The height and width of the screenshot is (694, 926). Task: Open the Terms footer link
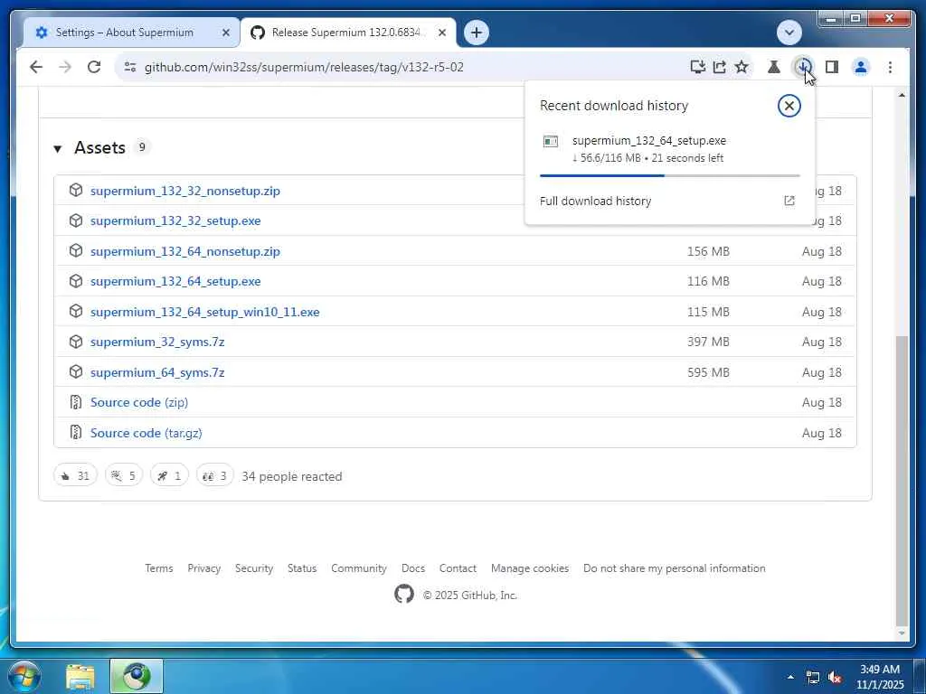click(x=159, y=568)
